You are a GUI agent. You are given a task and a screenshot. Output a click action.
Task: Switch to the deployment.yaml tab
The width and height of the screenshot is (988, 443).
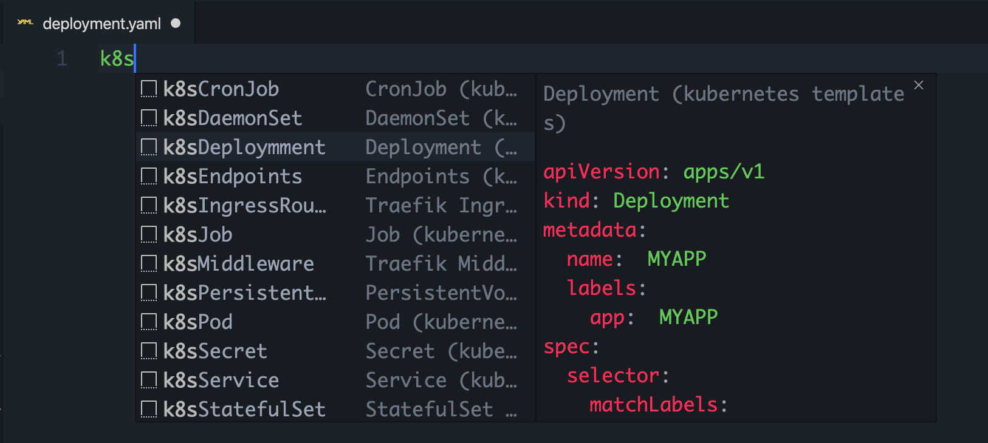(x=101, y=24)
